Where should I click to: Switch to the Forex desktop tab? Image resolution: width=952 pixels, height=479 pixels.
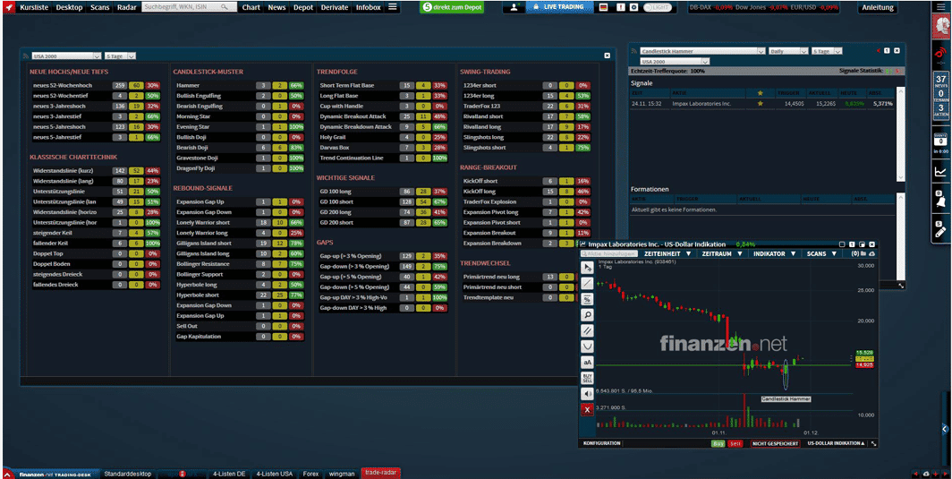pyautogui.click(x=310, y=473)
